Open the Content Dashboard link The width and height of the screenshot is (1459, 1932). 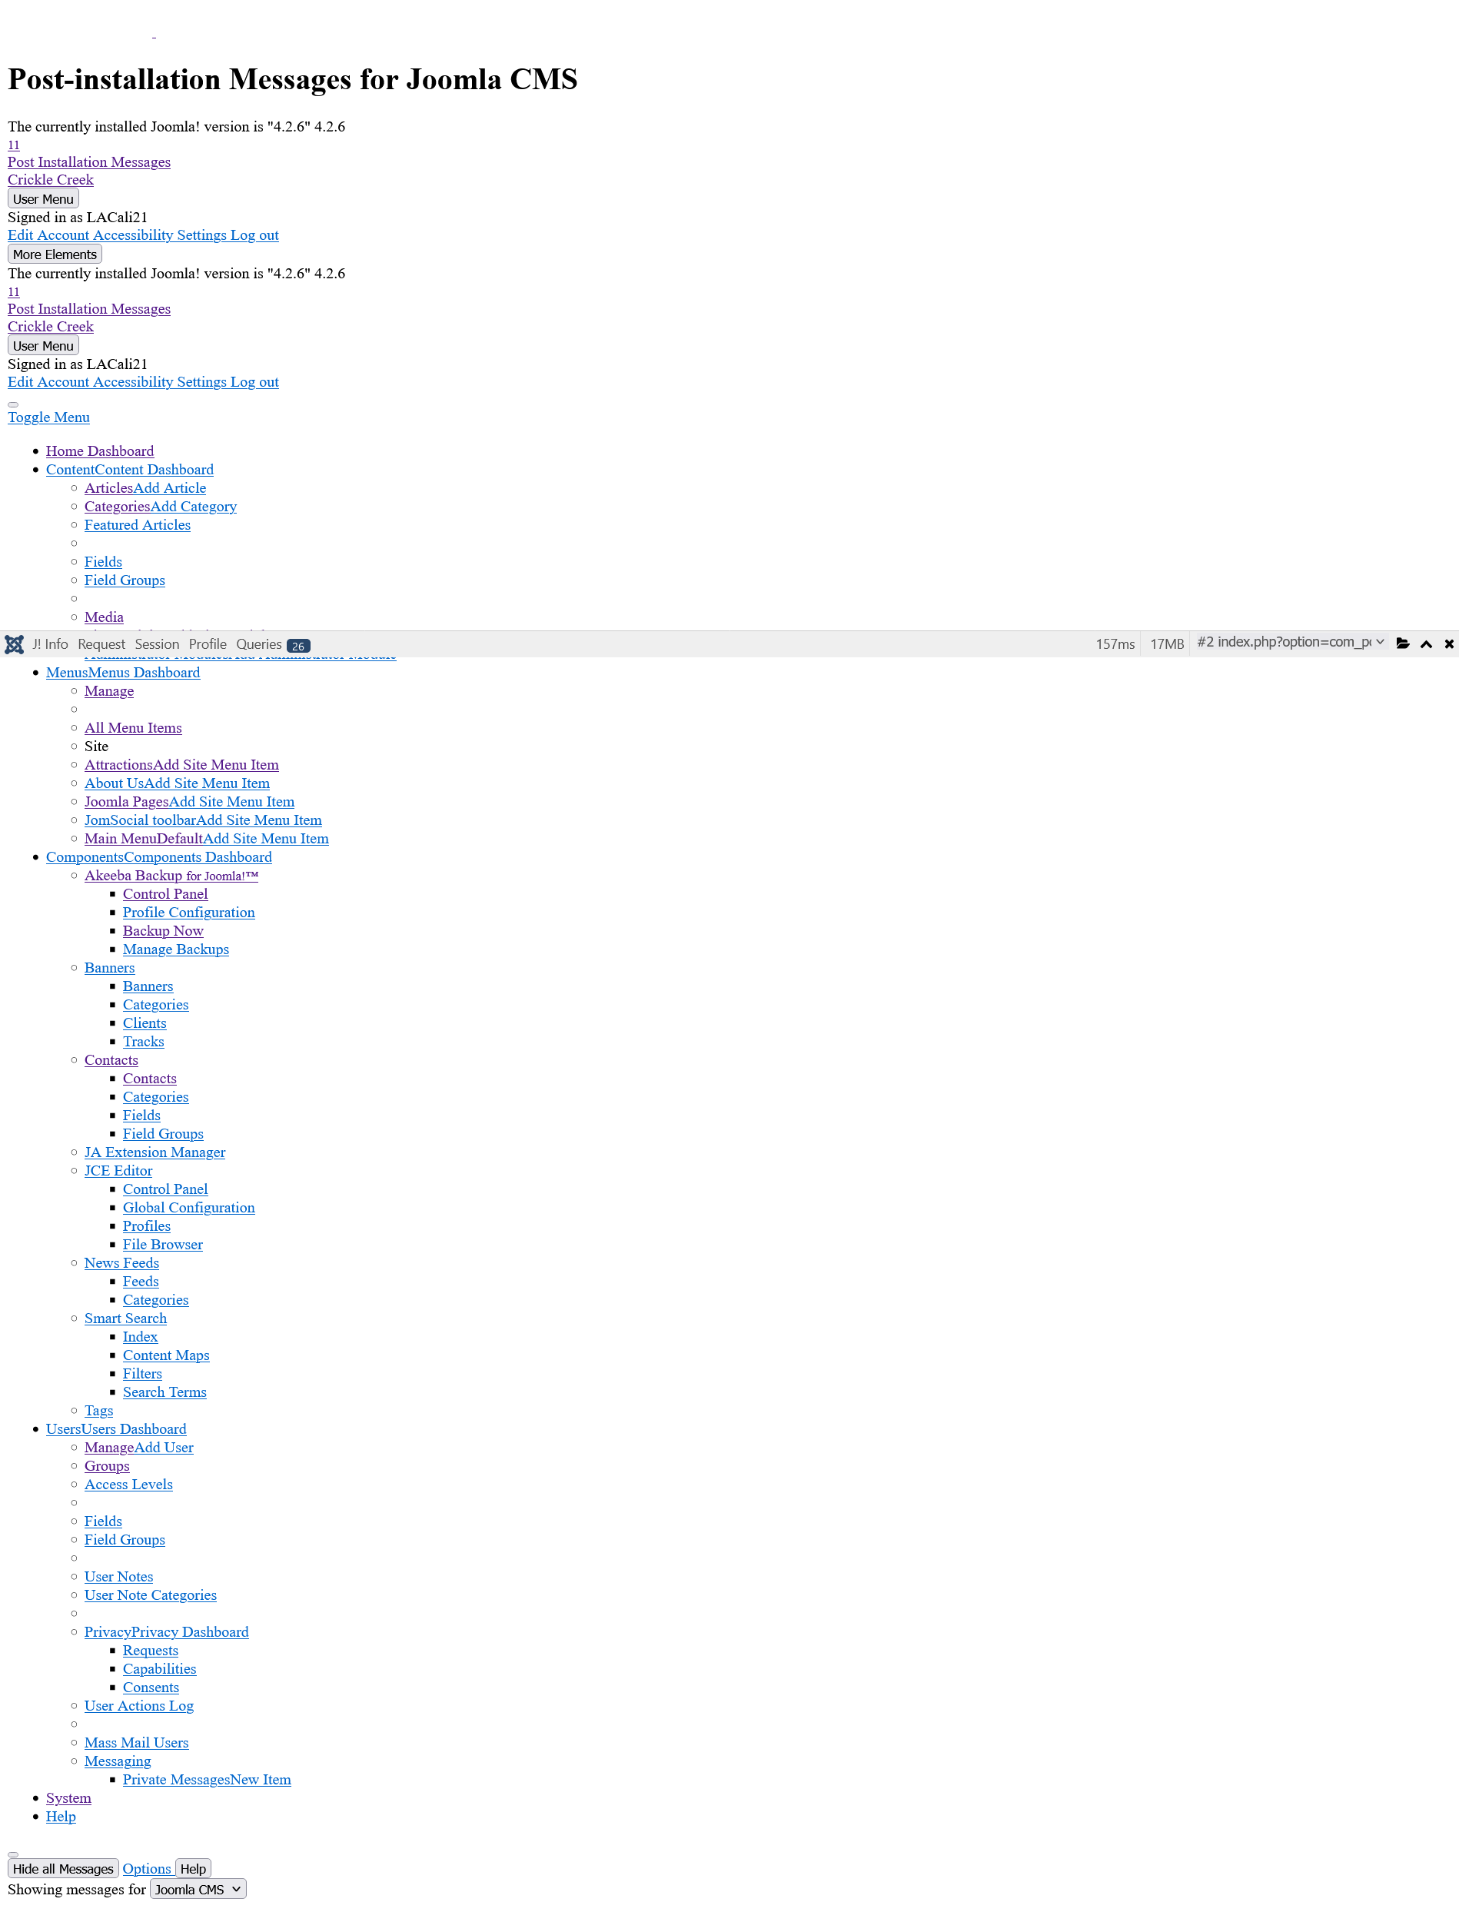[154, 470]
